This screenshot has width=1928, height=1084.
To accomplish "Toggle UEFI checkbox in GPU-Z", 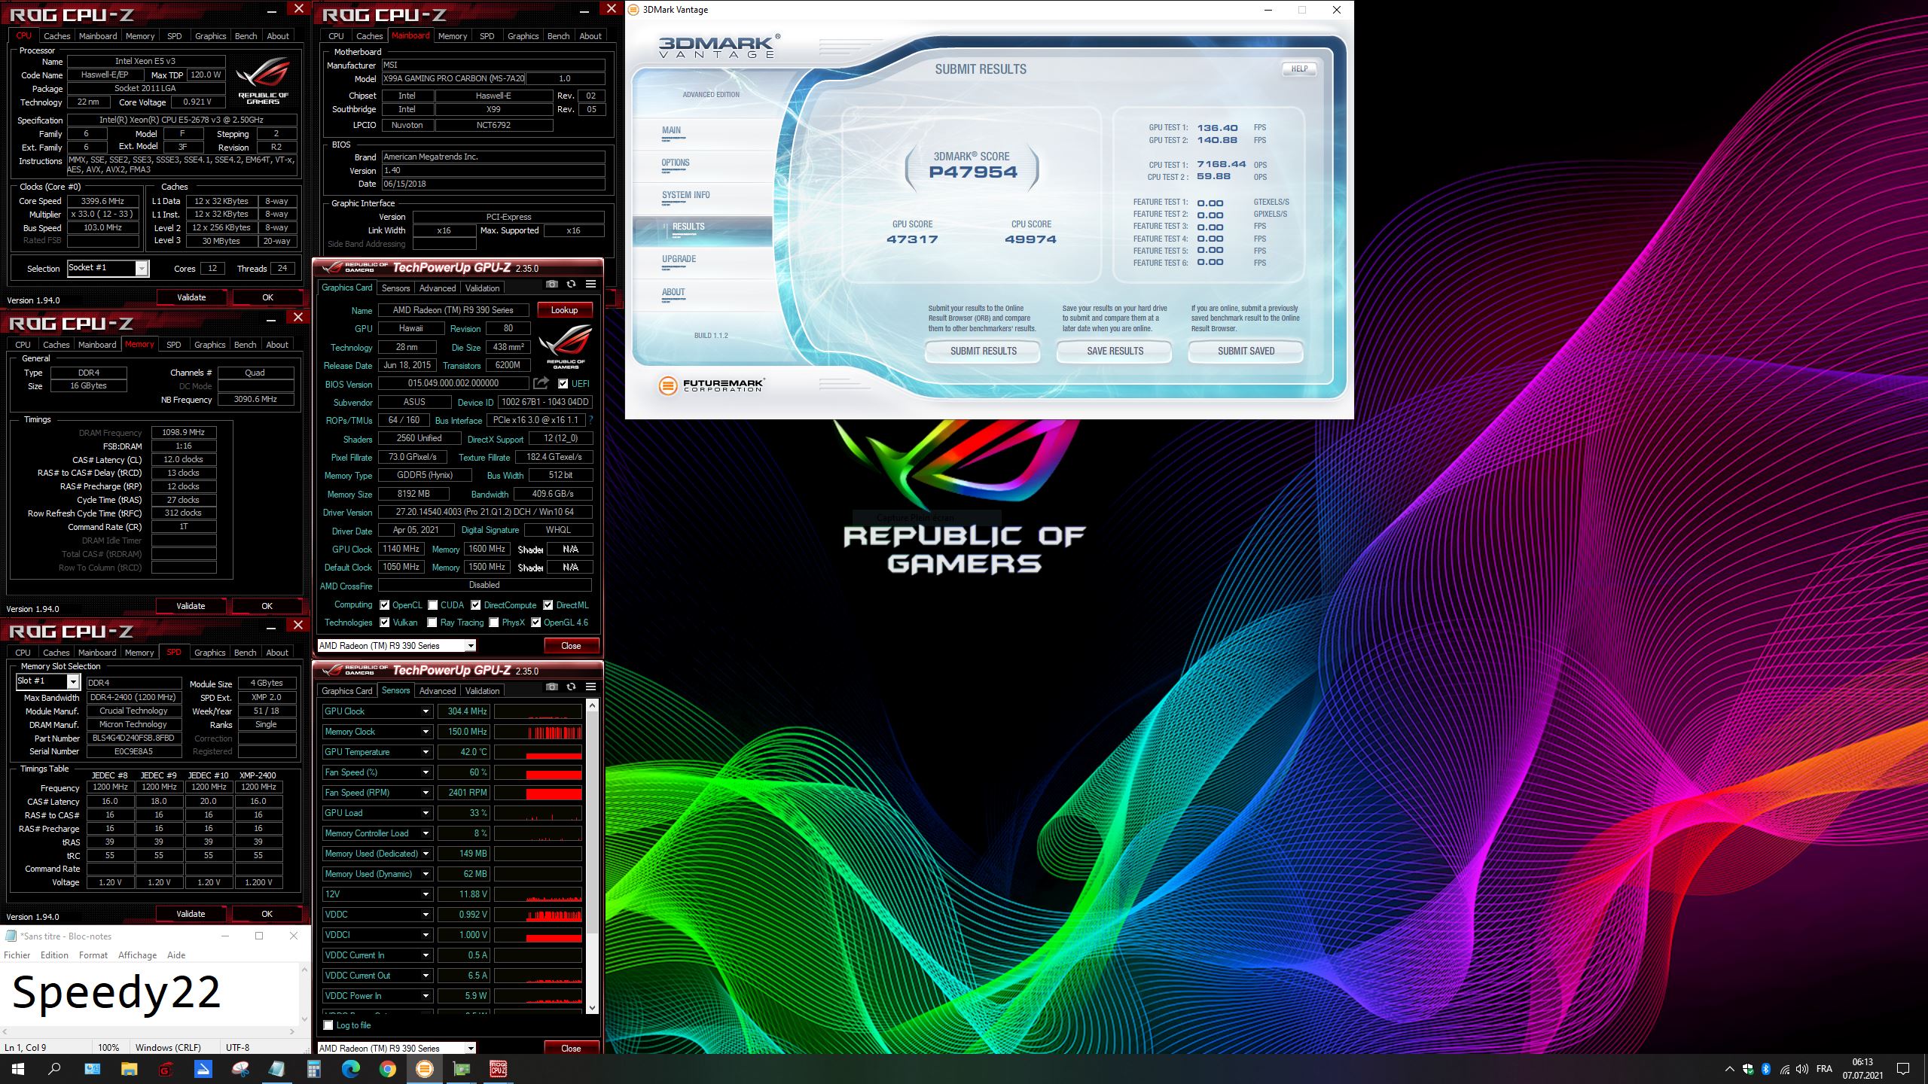I will click(x=563, y=384).
